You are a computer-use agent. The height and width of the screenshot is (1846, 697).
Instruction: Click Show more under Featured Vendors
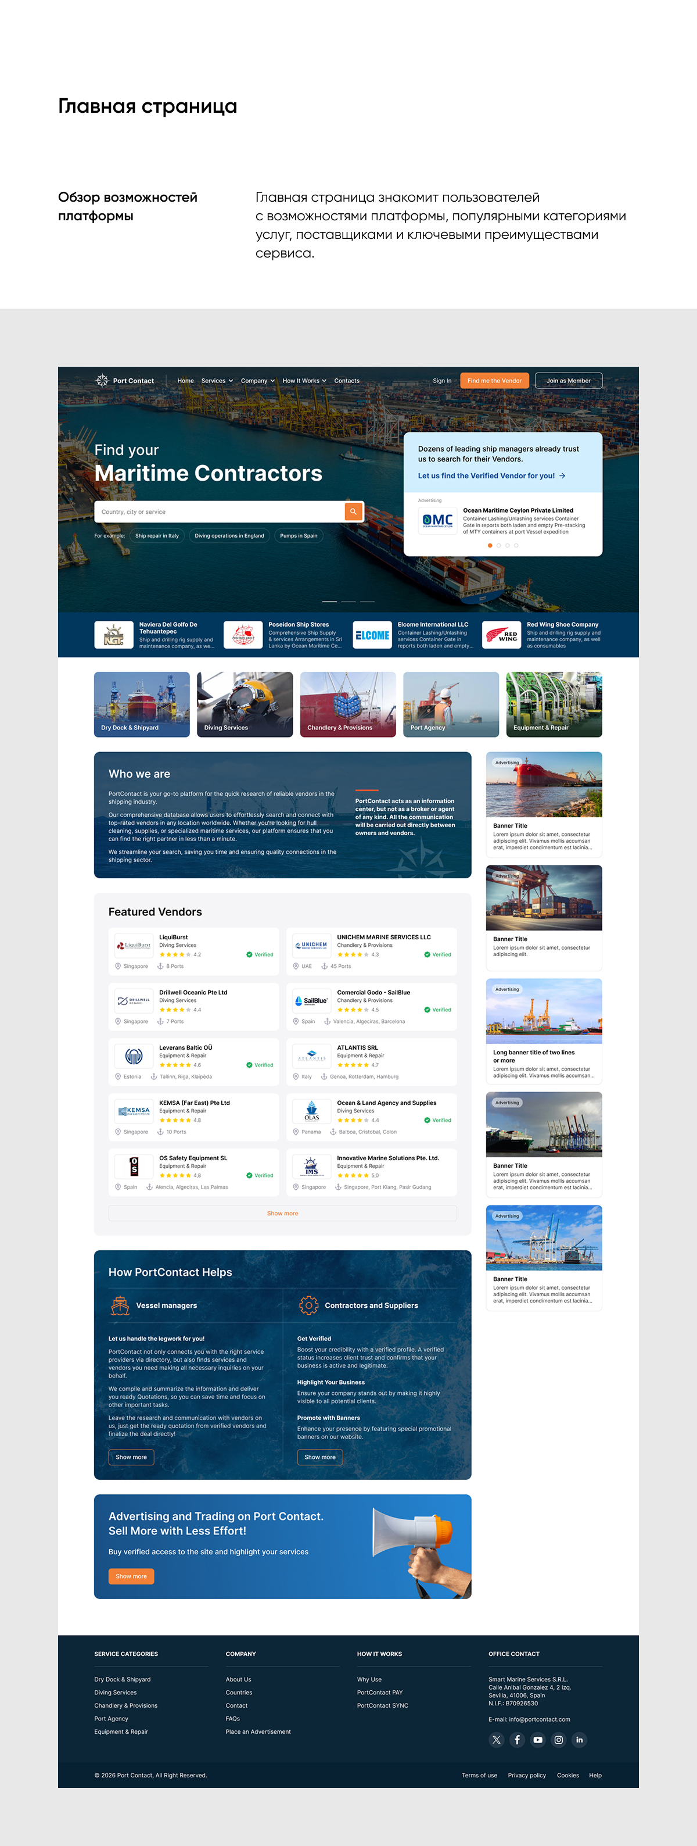coord(282,1213)
